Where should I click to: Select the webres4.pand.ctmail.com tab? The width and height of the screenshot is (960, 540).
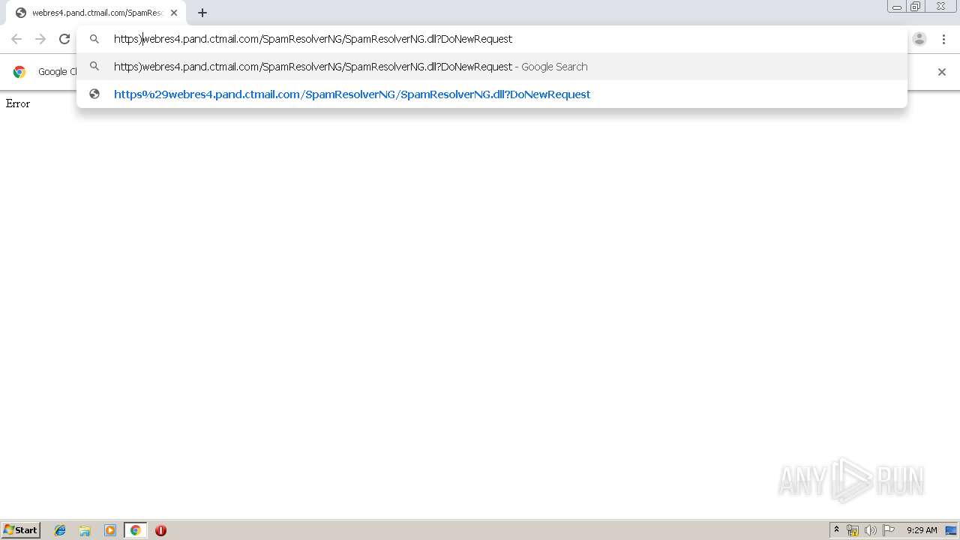pyautogui.click(x=96, y=13)
